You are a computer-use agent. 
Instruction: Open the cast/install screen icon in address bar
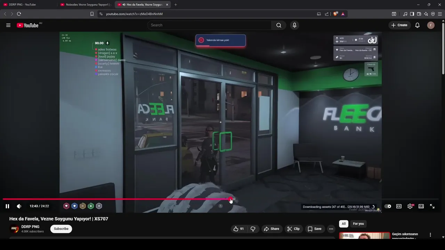[319, 14]
